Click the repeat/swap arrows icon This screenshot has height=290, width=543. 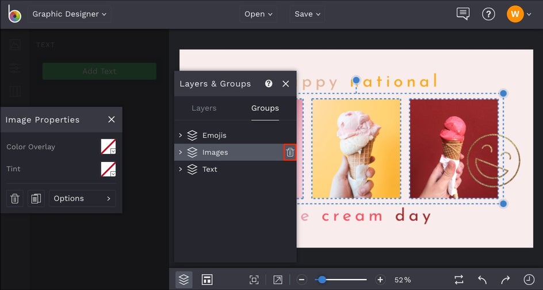(x=459, y=280)
